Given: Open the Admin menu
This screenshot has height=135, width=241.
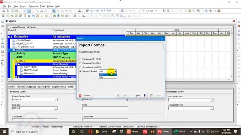Looking at the screenshot, I should 50,6.
